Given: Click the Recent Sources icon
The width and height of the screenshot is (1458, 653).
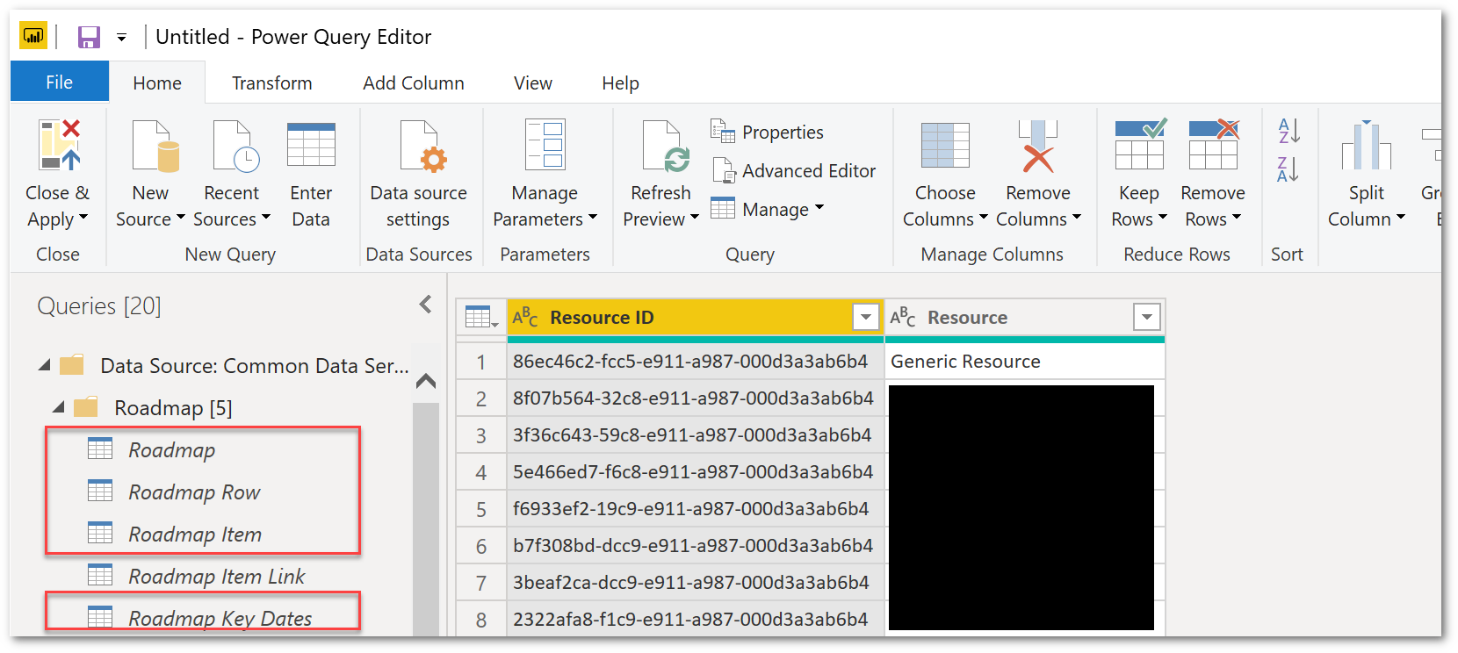Looking at the screenshot, I should coord(235,146).
